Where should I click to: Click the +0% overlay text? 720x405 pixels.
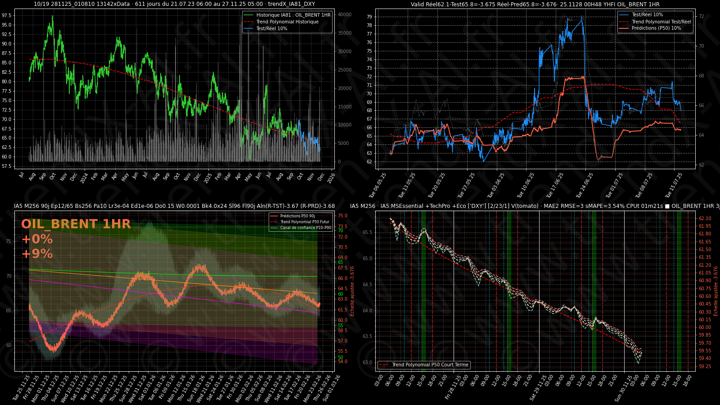(x=37, y=239)
